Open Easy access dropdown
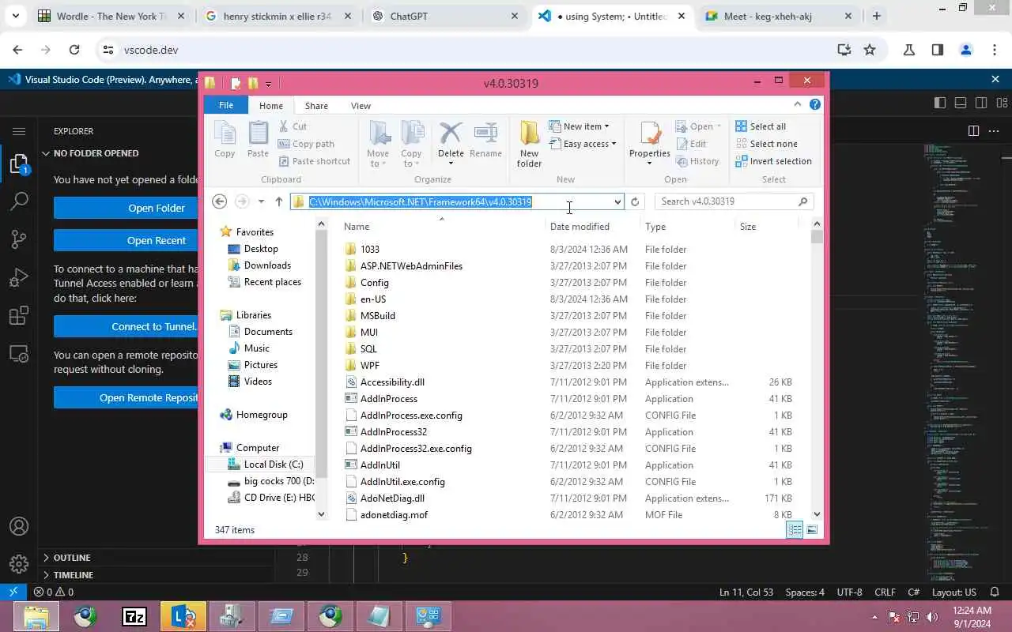Screen dimensions: 1012x632 click(582, 144)
